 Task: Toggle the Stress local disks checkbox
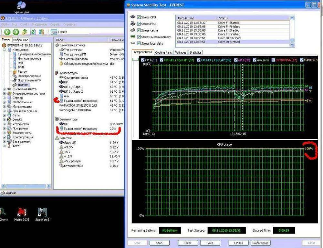(139, 44)
